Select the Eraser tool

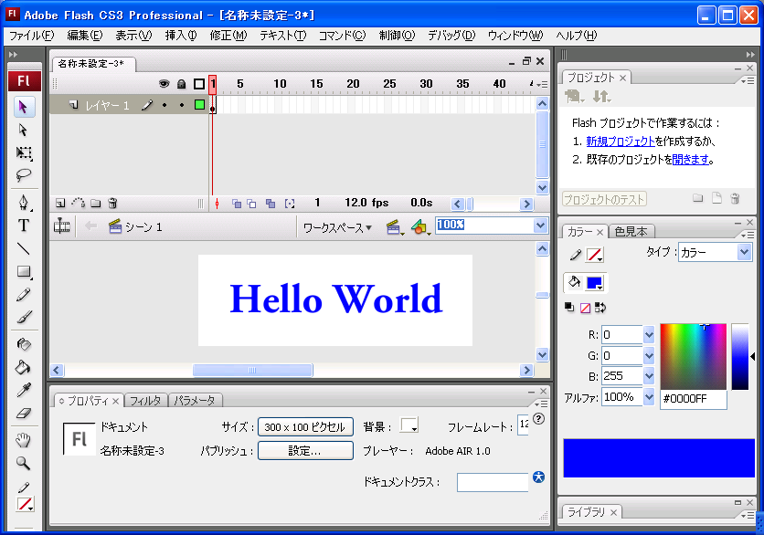[x=24, y=413]
